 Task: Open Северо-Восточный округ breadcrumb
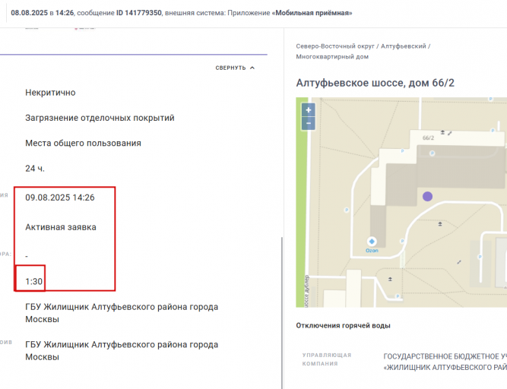tap(335, 46)
